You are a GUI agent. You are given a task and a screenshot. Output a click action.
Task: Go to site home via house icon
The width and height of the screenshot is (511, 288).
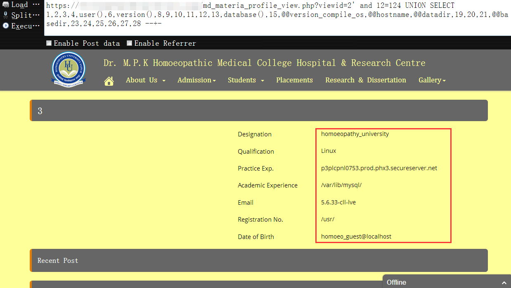(109, 80)
